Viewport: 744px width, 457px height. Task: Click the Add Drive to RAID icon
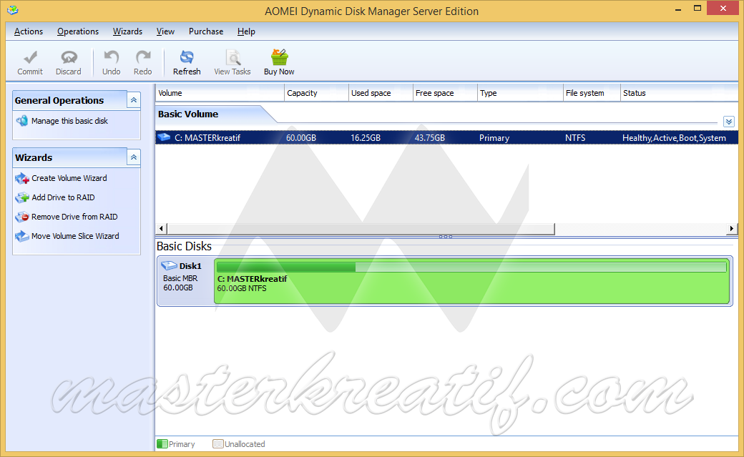click(22, 197)
